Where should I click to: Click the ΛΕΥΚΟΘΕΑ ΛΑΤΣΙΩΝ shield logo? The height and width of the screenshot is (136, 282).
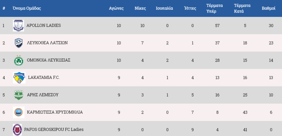tap(19, 43)
